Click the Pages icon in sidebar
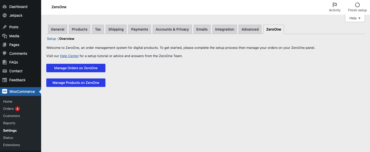This screenshot has height=152, width=370. pos(4,45)
